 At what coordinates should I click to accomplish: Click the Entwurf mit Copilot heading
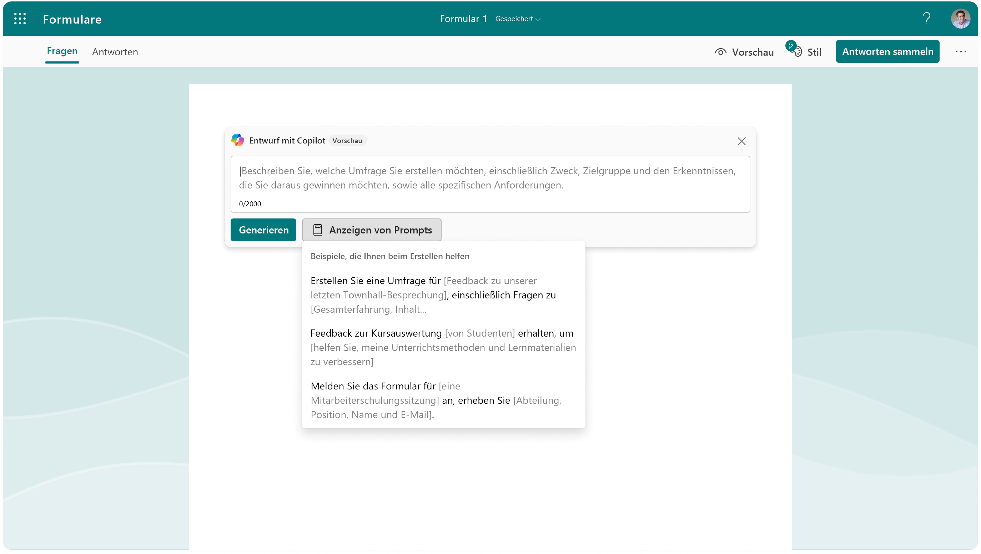287,141
